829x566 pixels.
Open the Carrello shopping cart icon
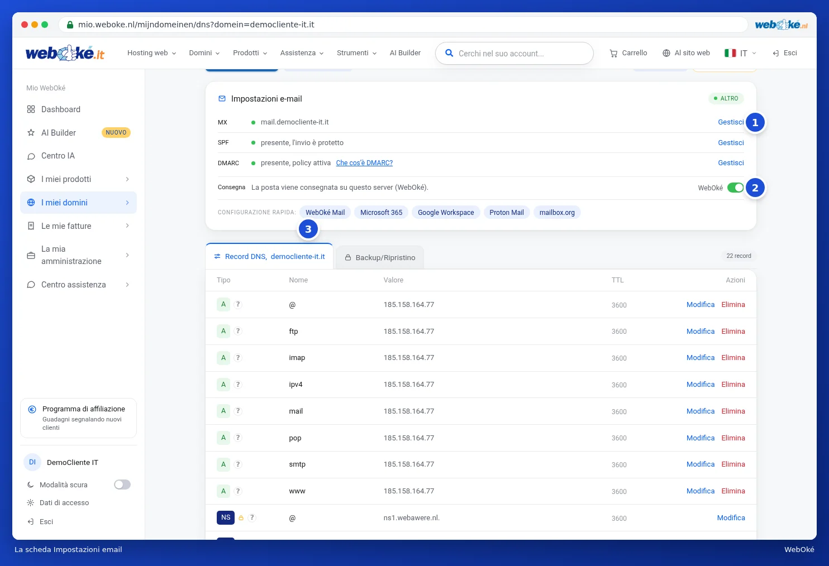point(613,53)
